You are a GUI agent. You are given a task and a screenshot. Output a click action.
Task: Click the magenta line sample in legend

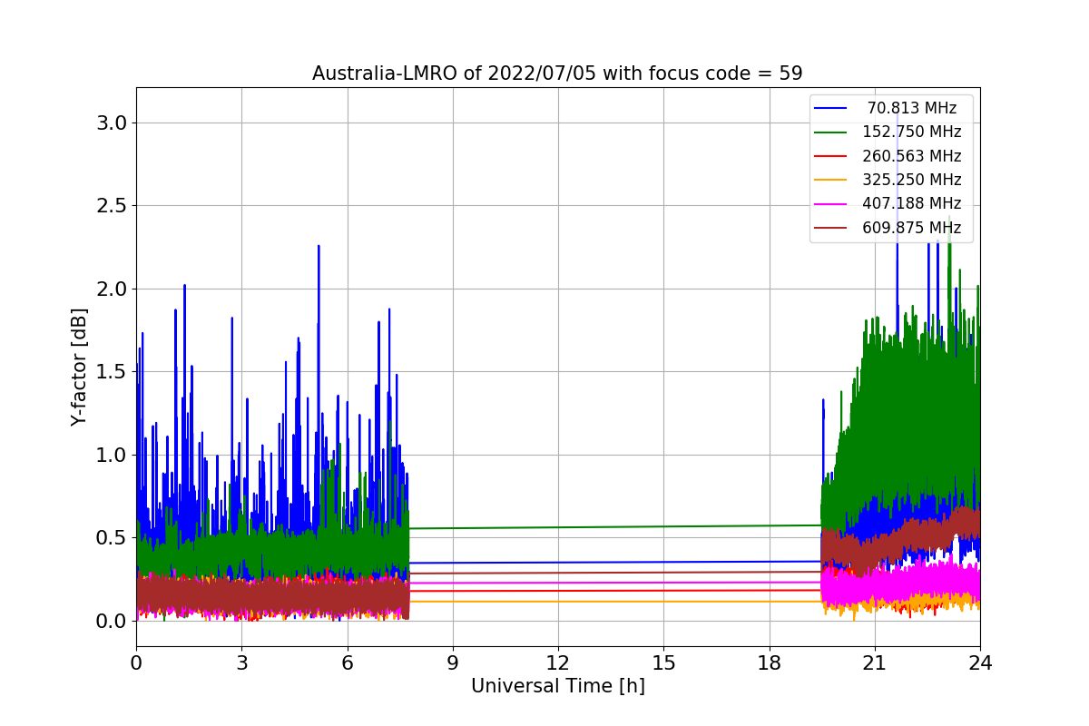[x=832, y=204]
